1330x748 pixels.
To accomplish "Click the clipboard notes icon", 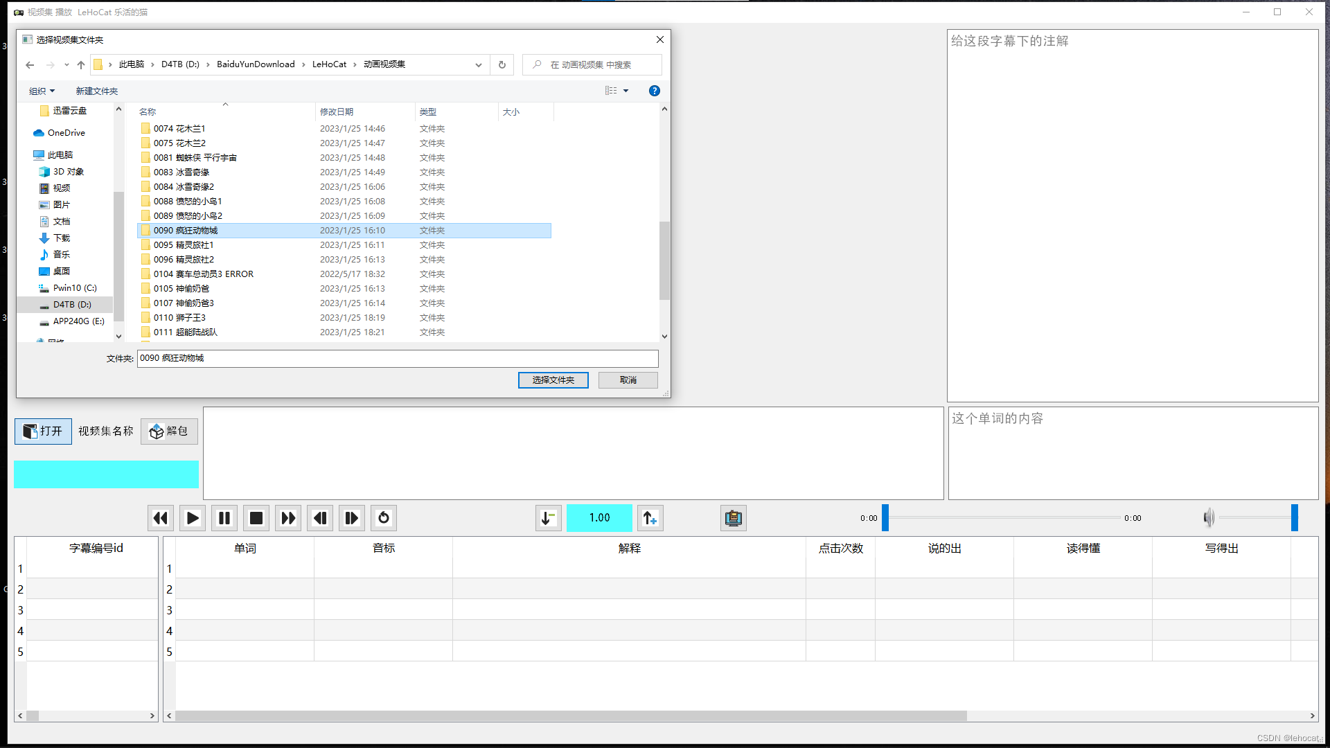I will tap(733, 518).
